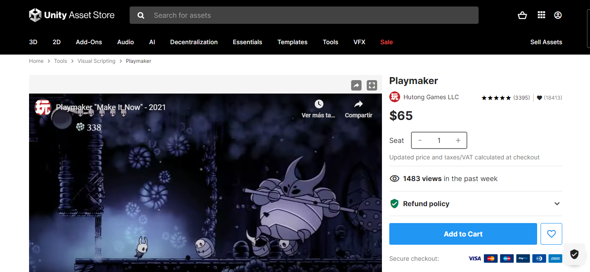
Task: Click in the Search for assets field
Action: pos(304,15)
